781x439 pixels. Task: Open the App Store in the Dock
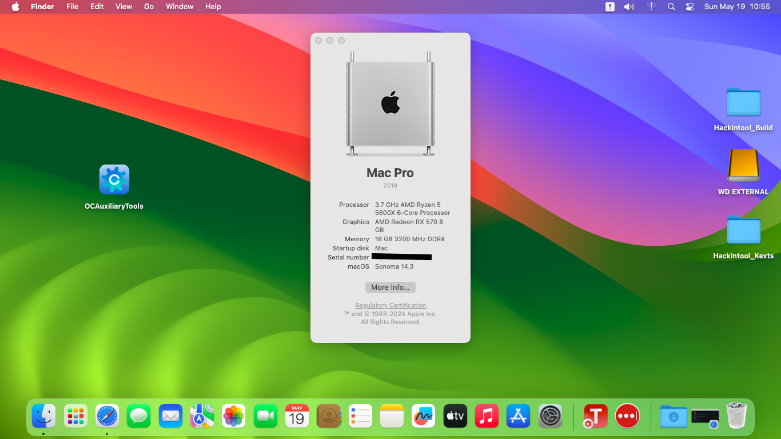click(x=519, y=416)
